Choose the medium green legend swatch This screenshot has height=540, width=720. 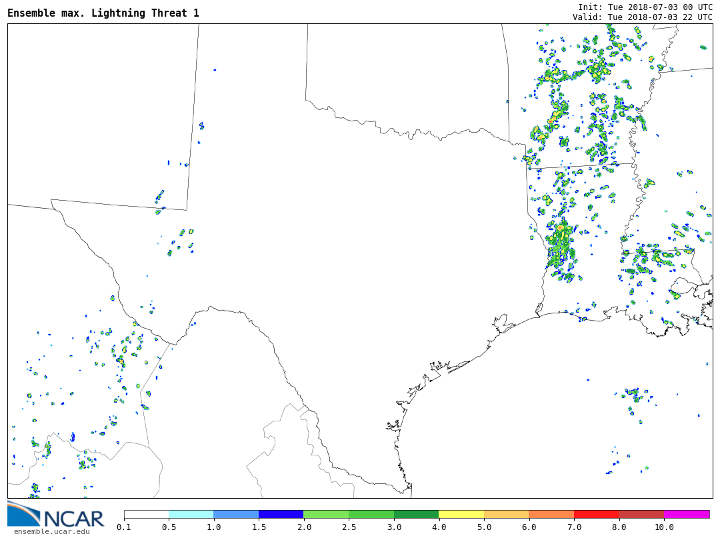(371, 515)
